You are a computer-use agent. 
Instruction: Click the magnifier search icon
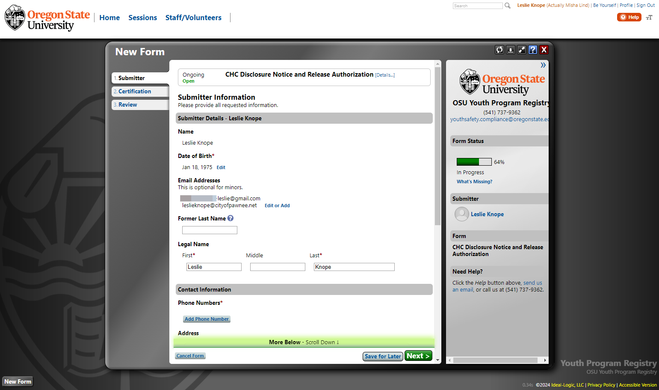tap(508, 6)
